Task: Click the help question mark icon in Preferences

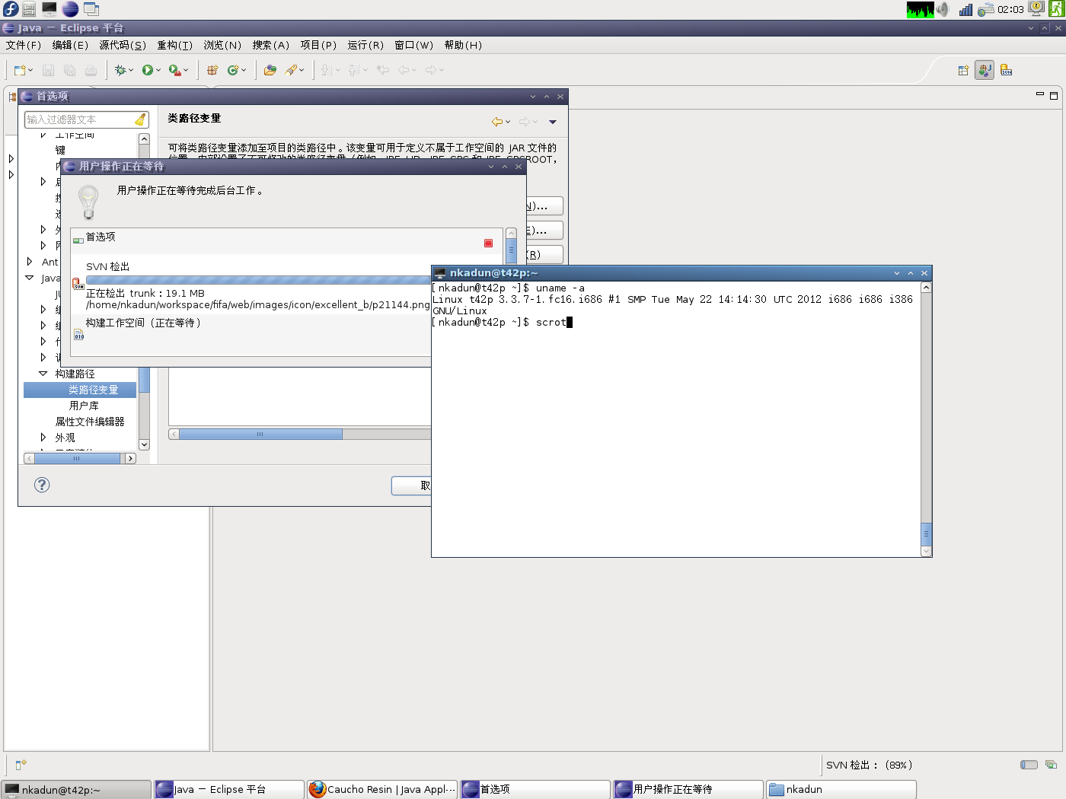Action: click(x=42, y=485)
